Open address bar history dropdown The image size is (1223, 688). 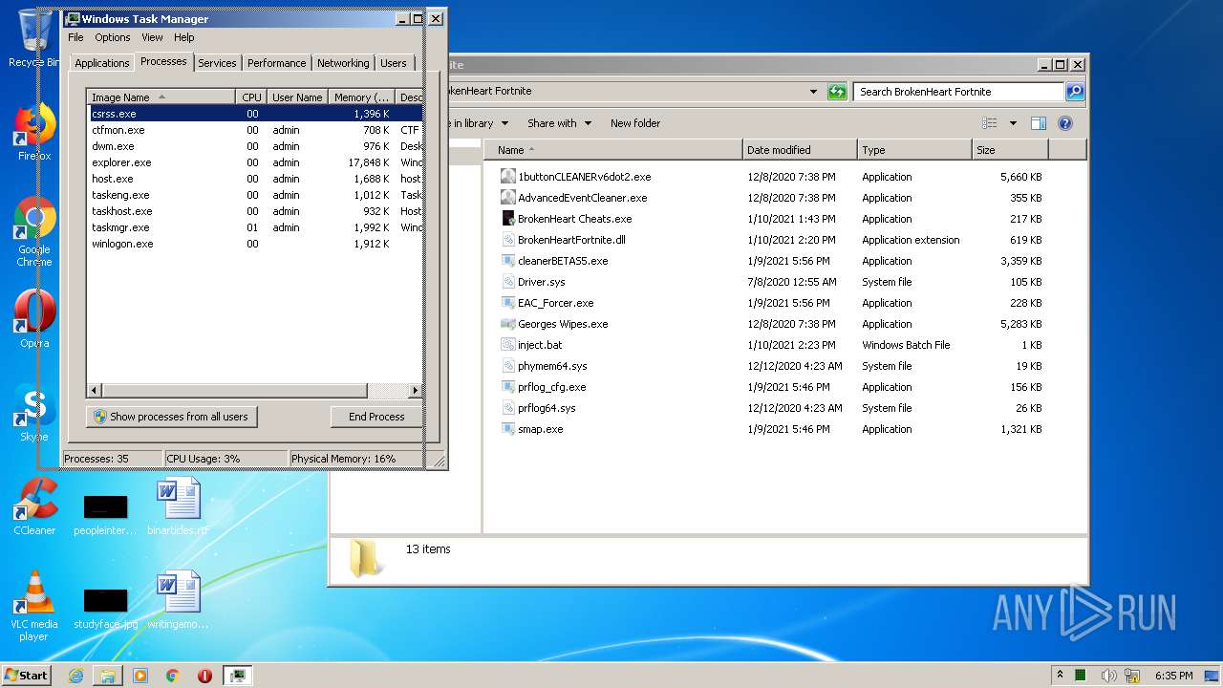click(813, 92)
